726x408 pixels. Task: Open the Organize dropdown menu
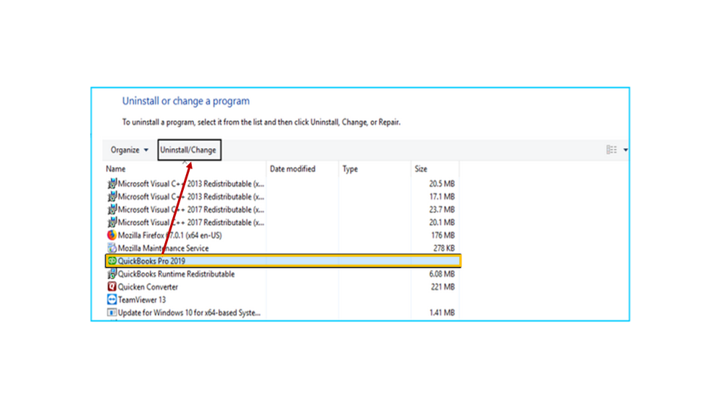click(129, 150)
